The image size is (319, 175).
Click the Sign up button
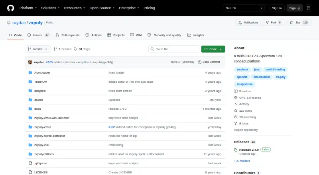coord(295,8)
